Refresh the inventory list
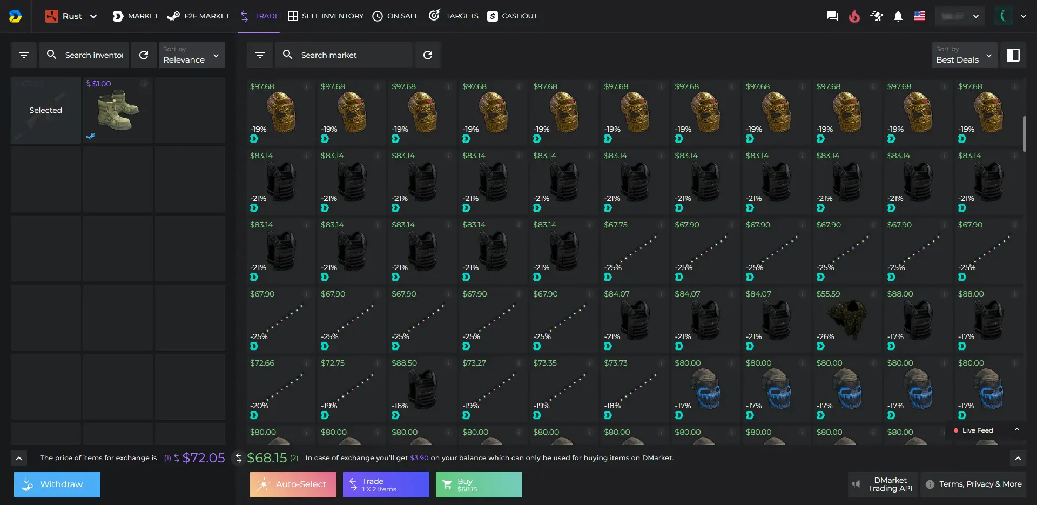This screenshot has width=1037, height=505. click(x=144, y=55)
